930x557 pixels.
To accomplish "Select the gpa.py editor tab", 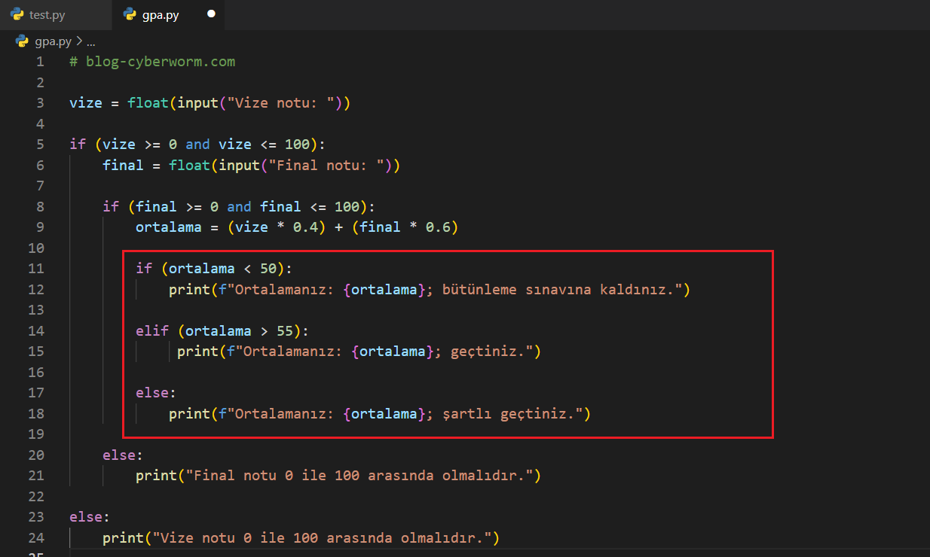I will [160, 15].
